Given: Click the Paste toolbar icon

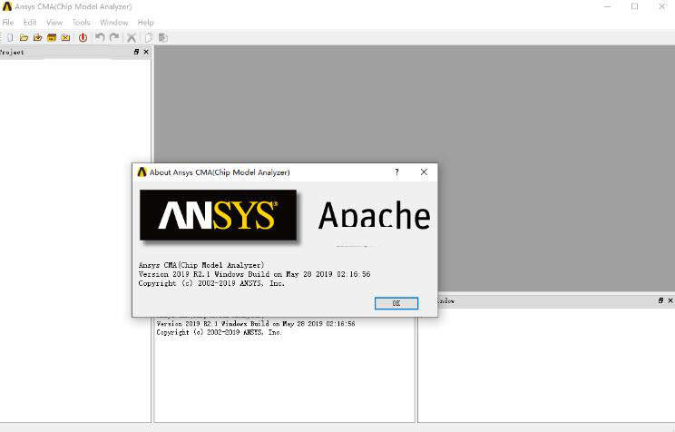Looking at the screenshot, I should coord(162,37).
